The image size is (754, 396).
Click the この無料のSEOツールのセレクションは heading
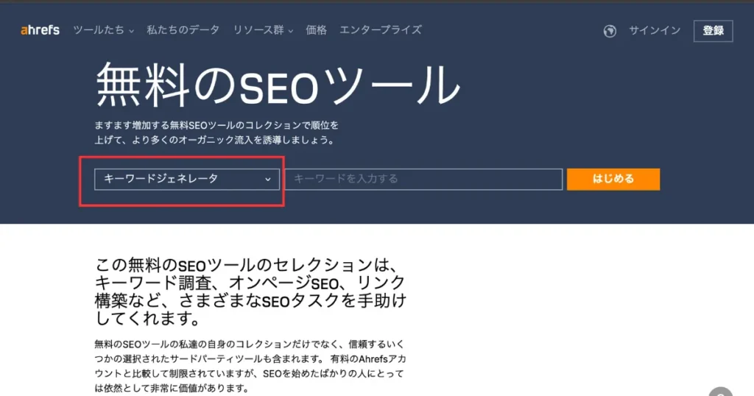(250, 291)
